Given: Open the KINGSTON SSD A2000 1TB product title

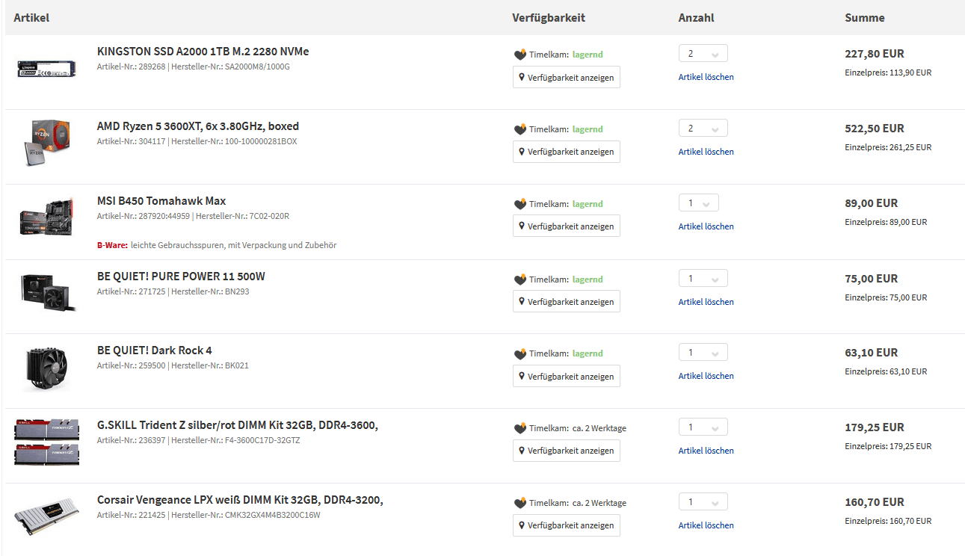Looking at the screenshot, I should point(203,52).
